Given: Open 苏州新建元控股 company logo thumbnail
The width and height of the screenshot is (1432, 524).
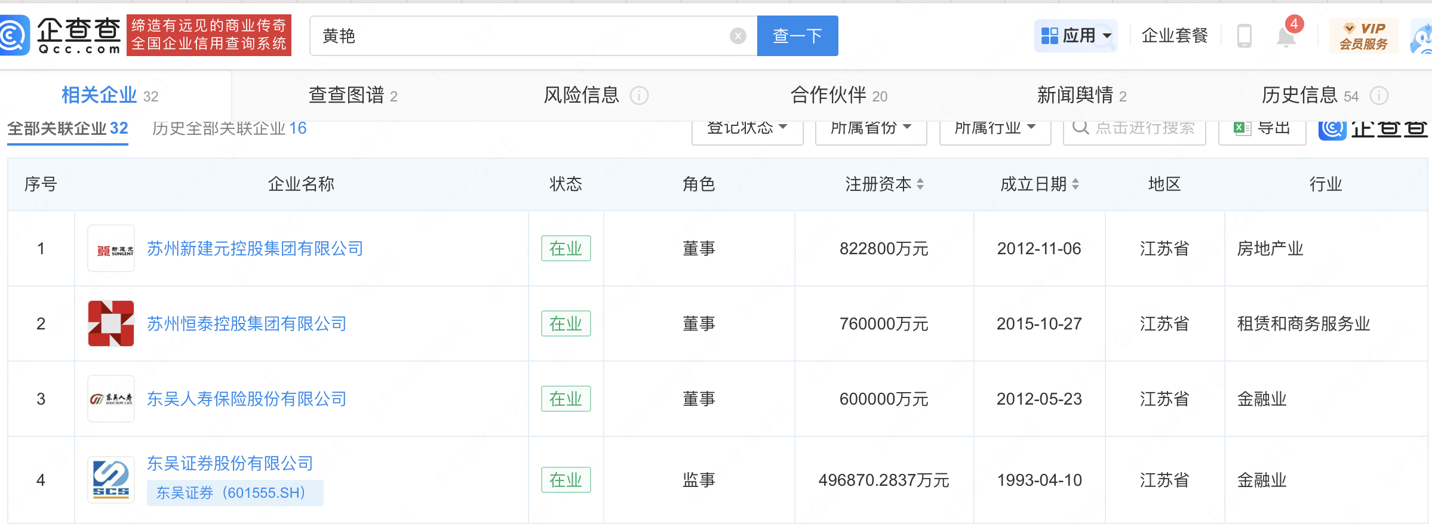Looking at the screenshot, I should 111,248.
